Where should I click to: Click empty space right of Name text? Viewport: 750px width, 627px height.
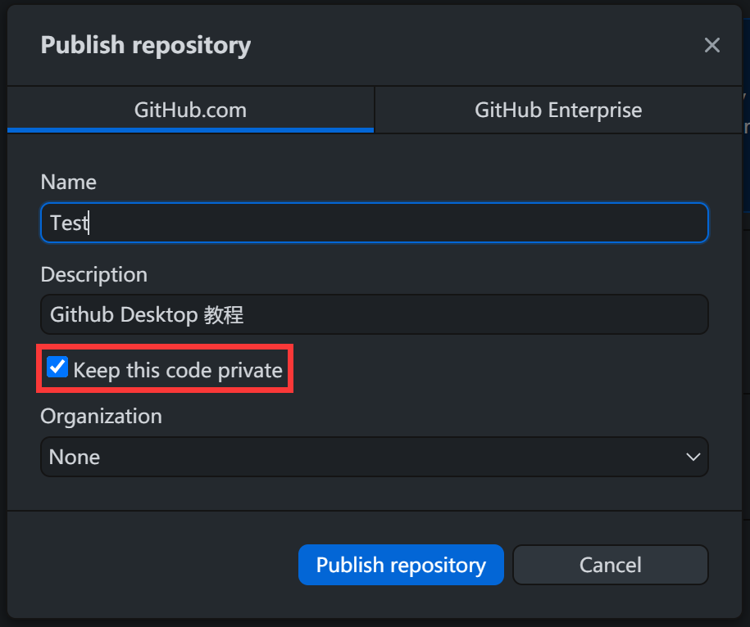click(410, 223)
